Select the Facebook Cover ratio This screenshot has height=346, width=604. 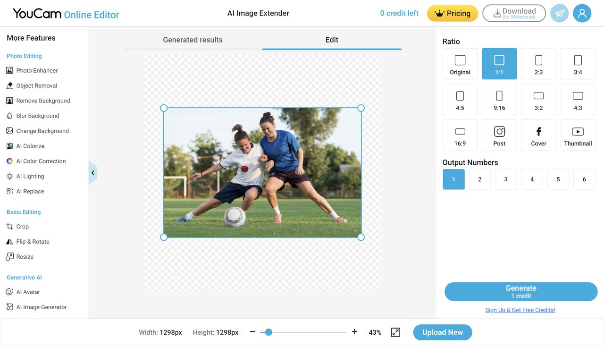point(538,135)
